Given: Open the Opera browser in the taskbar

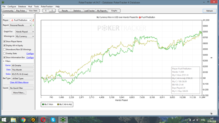Looking at the screenshot, I should tap(43, 120).
